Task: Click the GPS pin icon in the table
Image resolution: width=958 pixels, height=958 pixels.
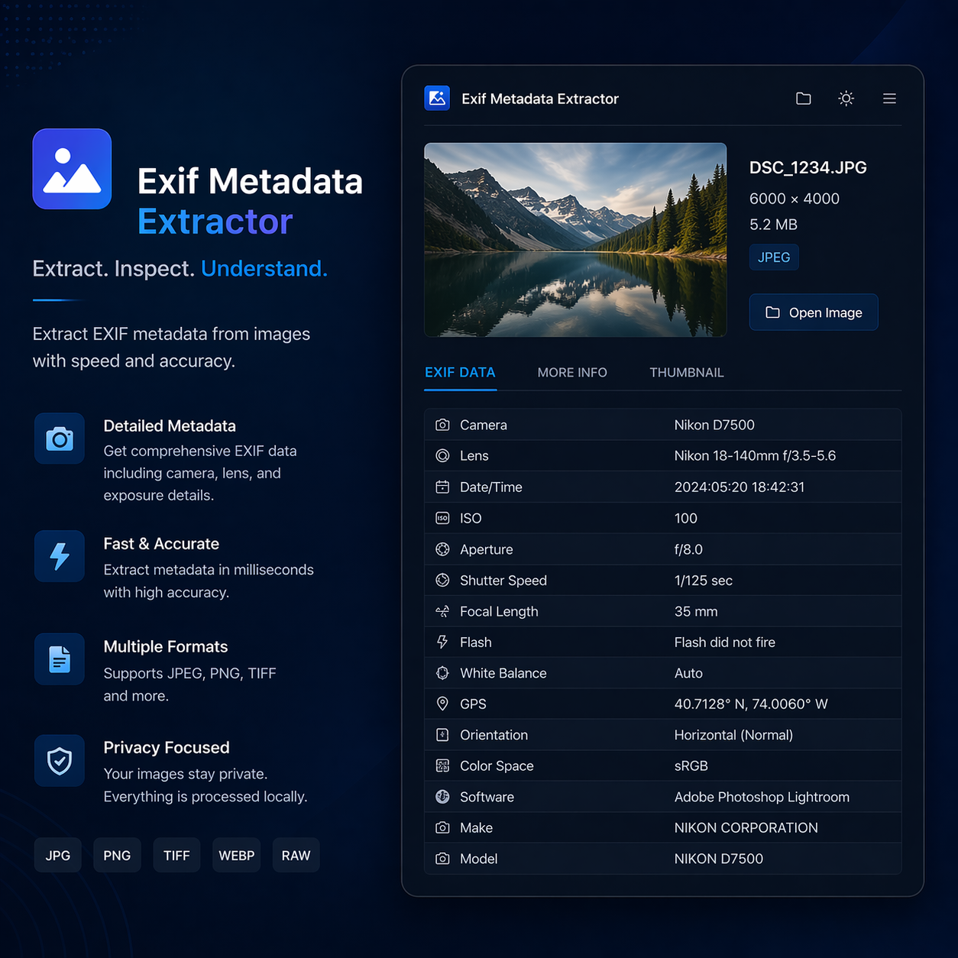Action: (442, 704)
